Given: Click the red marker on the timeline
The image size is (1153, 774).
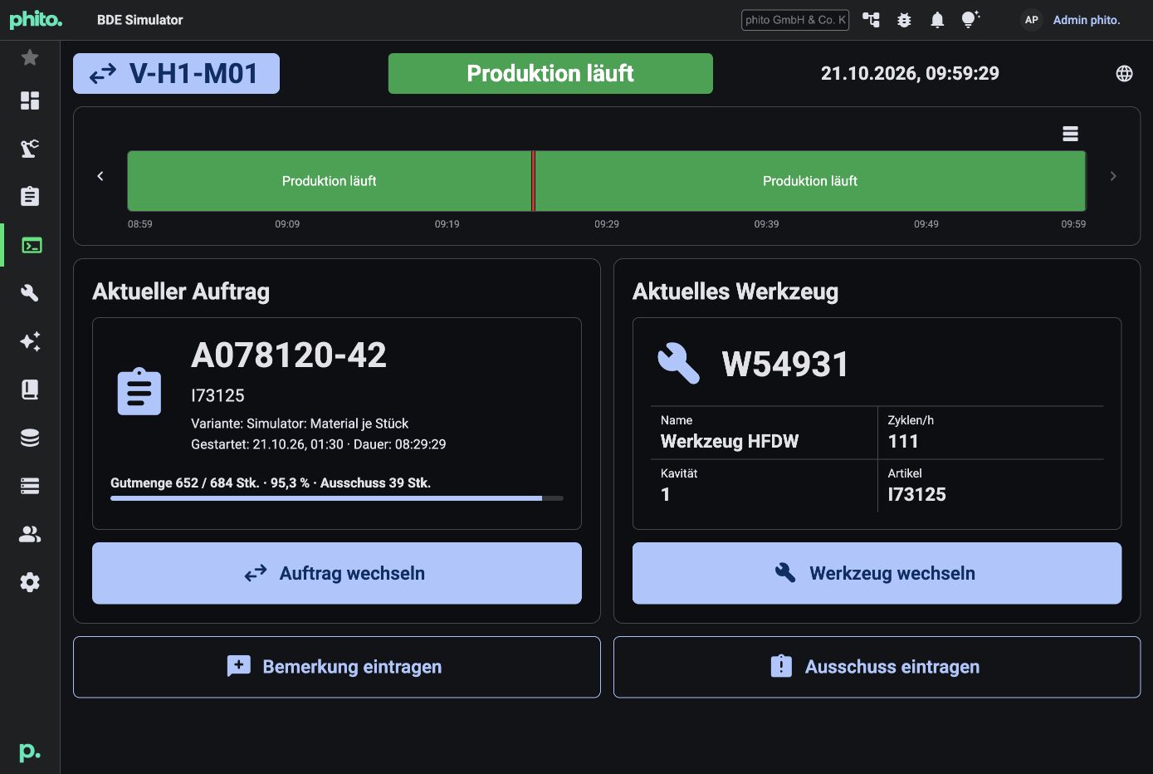Looking at the screenshot, I should [x=533, y=181].
